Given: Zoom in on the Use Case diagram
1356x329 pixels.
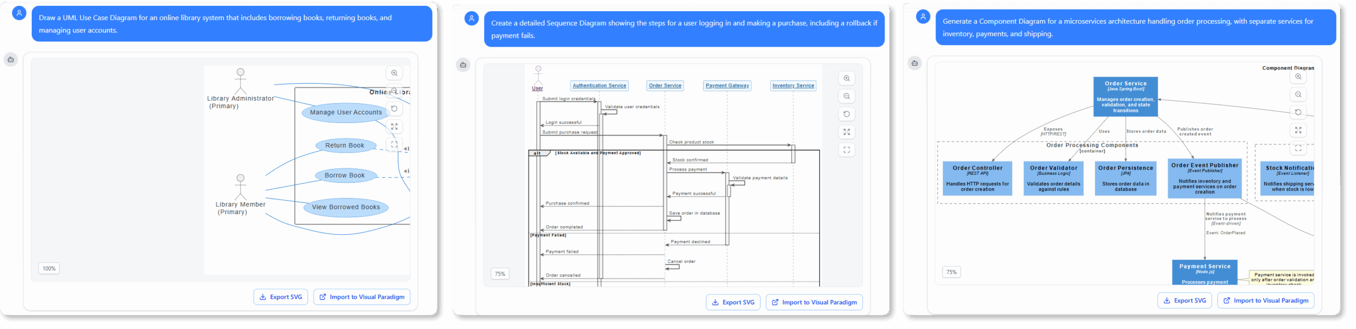Looking at the screenshot, I should point(394,73).
